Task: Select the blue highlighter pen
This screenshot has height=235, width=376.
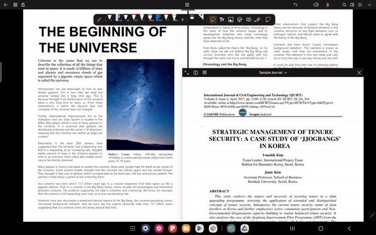Action: point(158,18)
